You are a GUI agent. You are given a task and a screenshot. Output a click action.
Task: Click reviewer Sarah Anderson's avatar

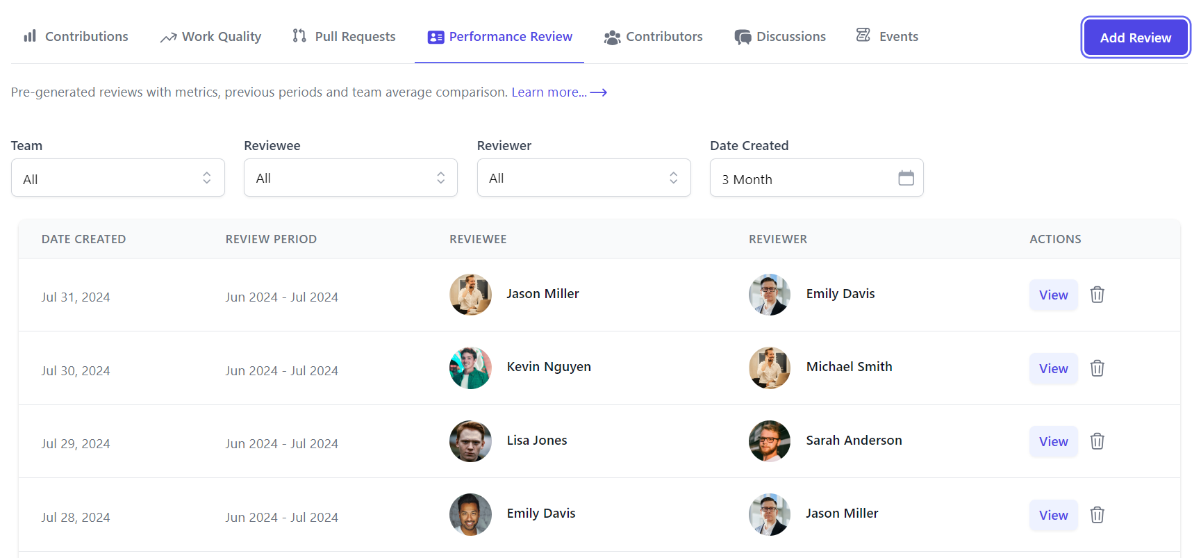pos(770,441)
